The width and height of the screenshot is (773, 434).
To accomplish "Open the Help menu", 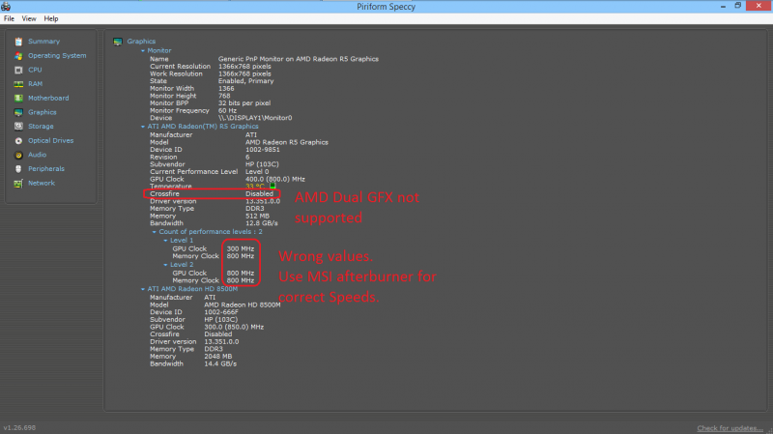I will point(51,18).
